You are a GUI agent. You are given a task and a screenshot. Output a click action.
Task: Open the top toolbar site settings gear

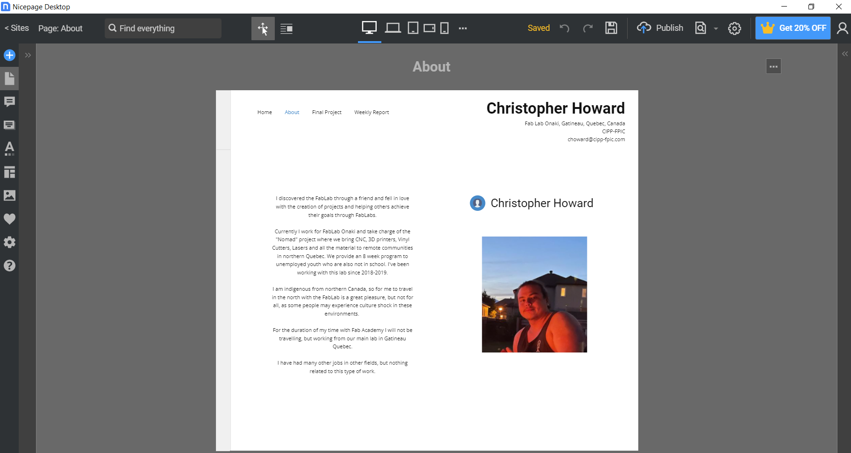(x=735, y=29)
